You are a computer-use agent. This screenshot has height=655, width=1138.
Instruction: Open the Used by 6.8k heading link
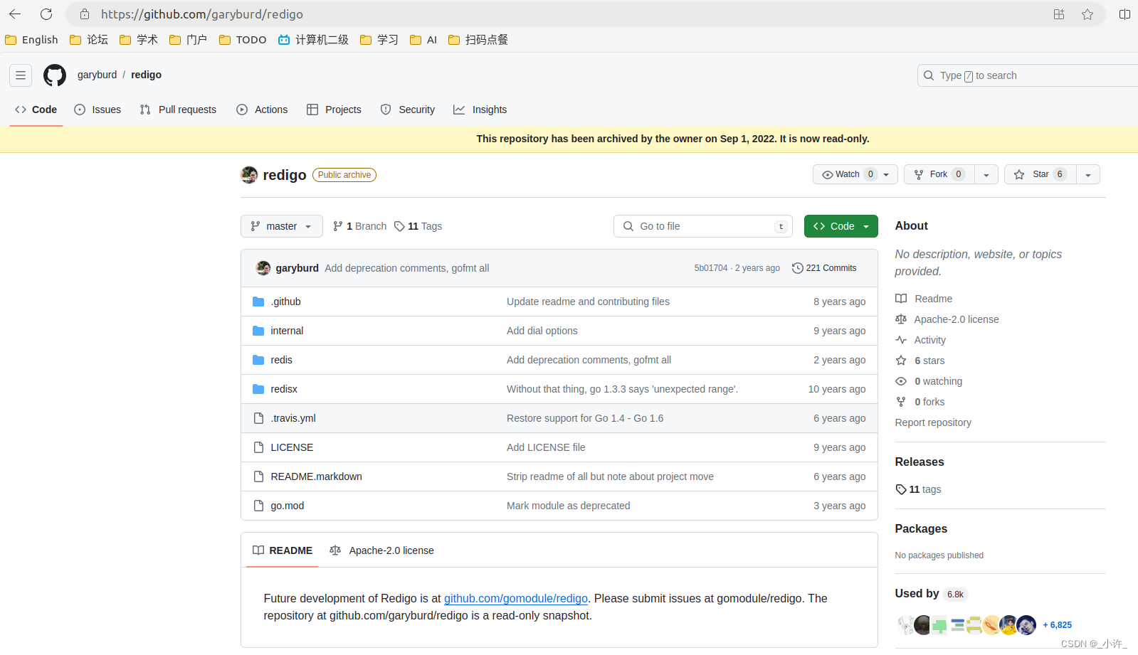931,594
